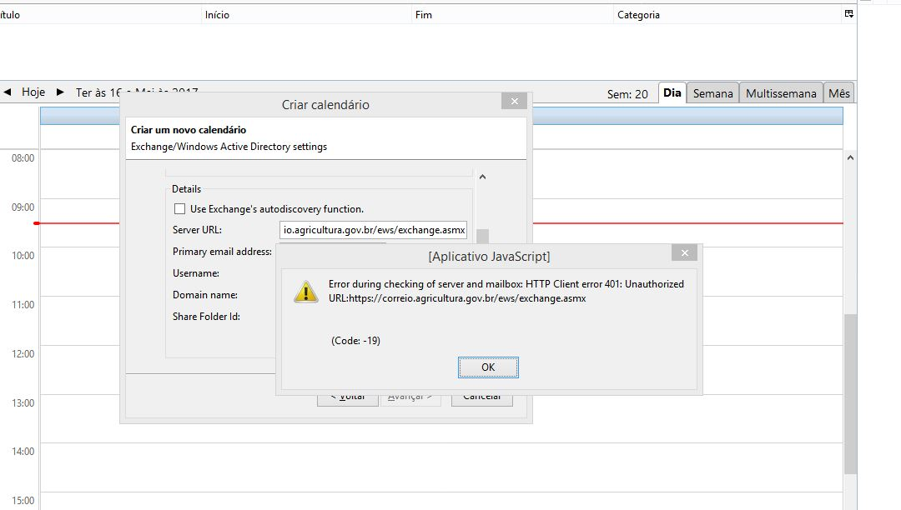Click the 12:00 time label
This screenshot has height=510, width=901.
(x=23, y=354)
